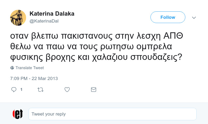Click the Greek tweet text body
This screenshot has height=124, width=208.
(96, 46)
